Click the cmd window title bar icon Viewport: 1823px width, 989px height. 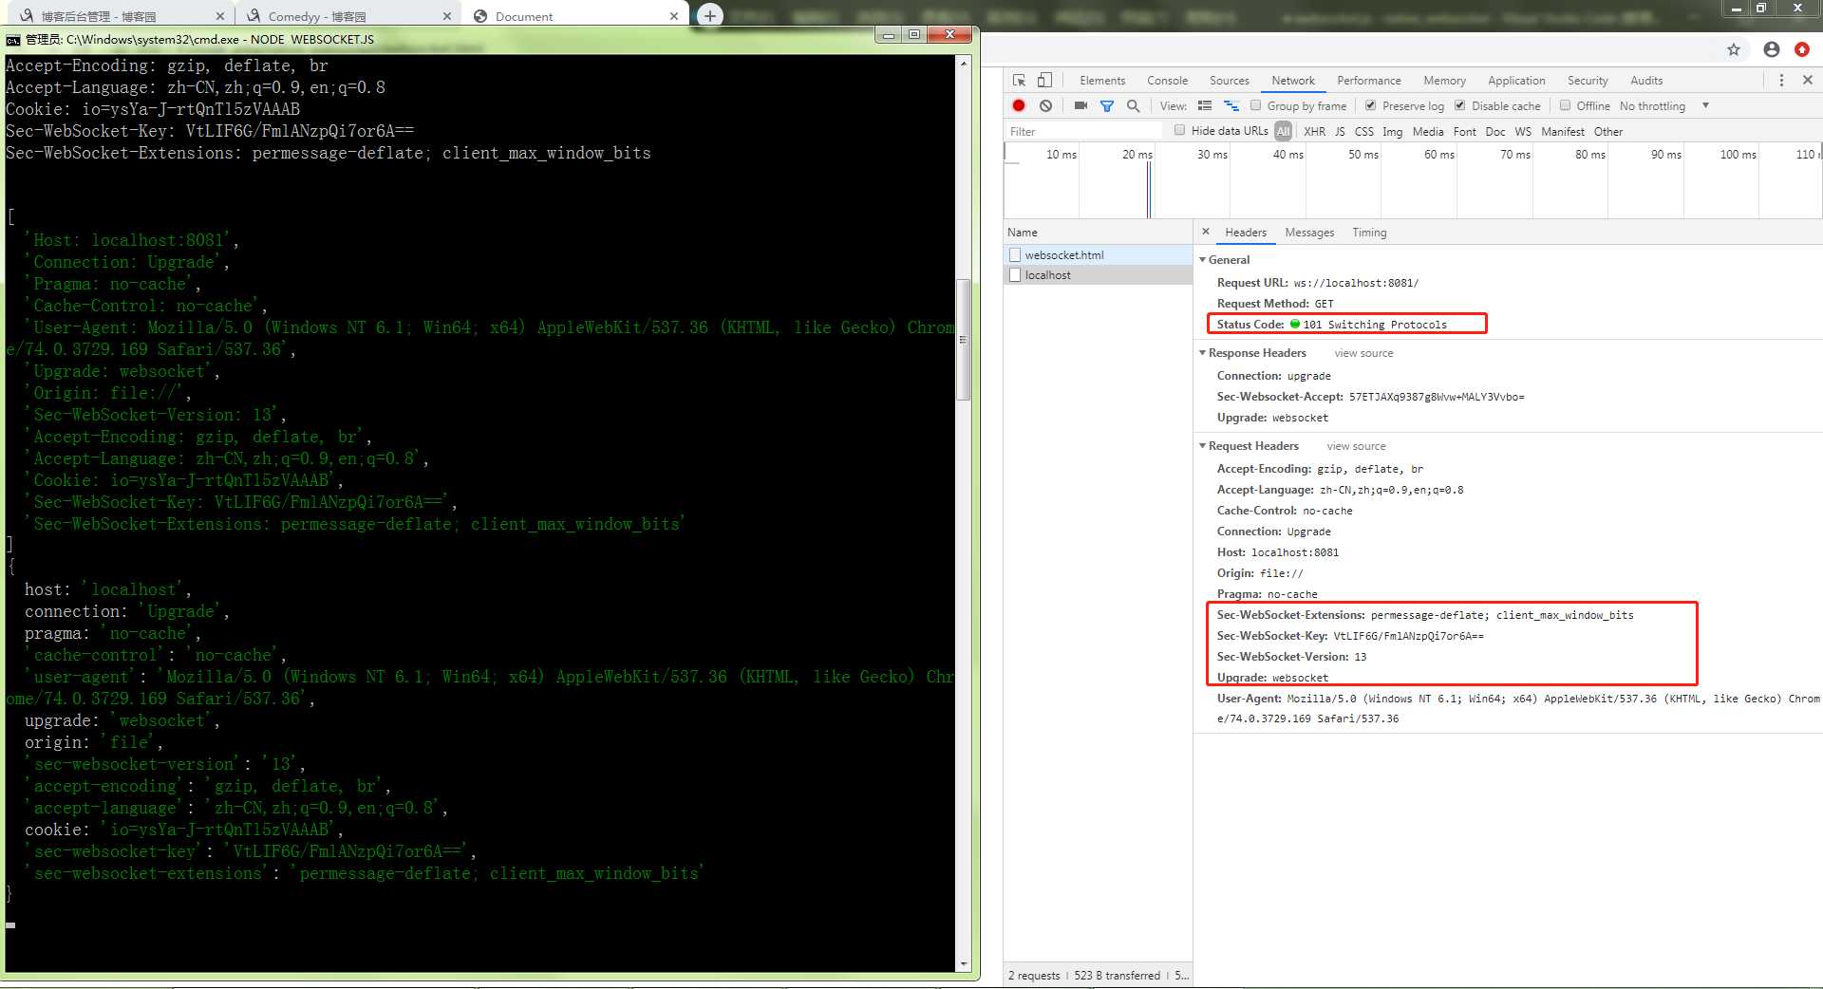[13, 39]
